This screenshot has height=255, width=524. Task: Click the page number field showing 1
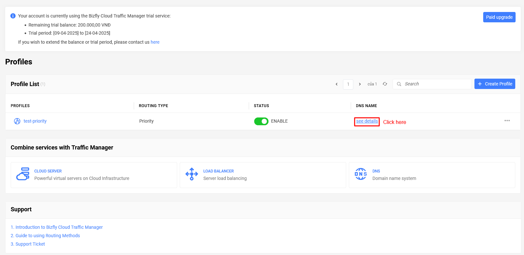[x=348, y=84]
